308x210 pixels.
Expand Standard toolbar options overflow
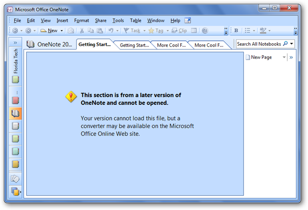tap(226, 31)
